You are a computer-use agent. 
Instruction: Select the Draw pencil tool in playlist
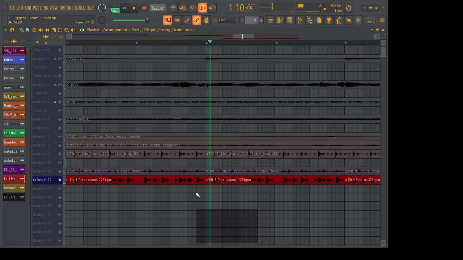pyautogui.click(x=21, y=30)
